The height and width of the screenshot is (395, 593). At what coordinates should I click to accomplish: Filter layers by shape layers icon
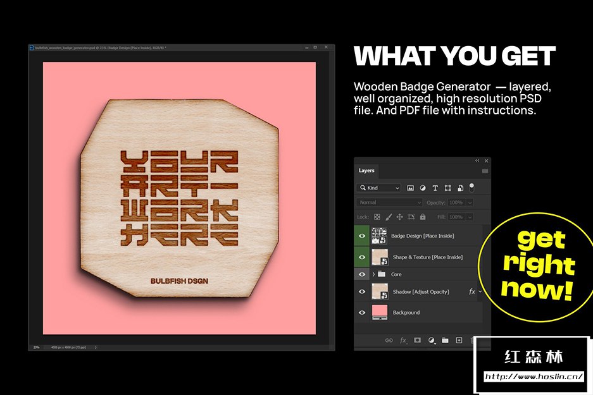pos(448,188)
